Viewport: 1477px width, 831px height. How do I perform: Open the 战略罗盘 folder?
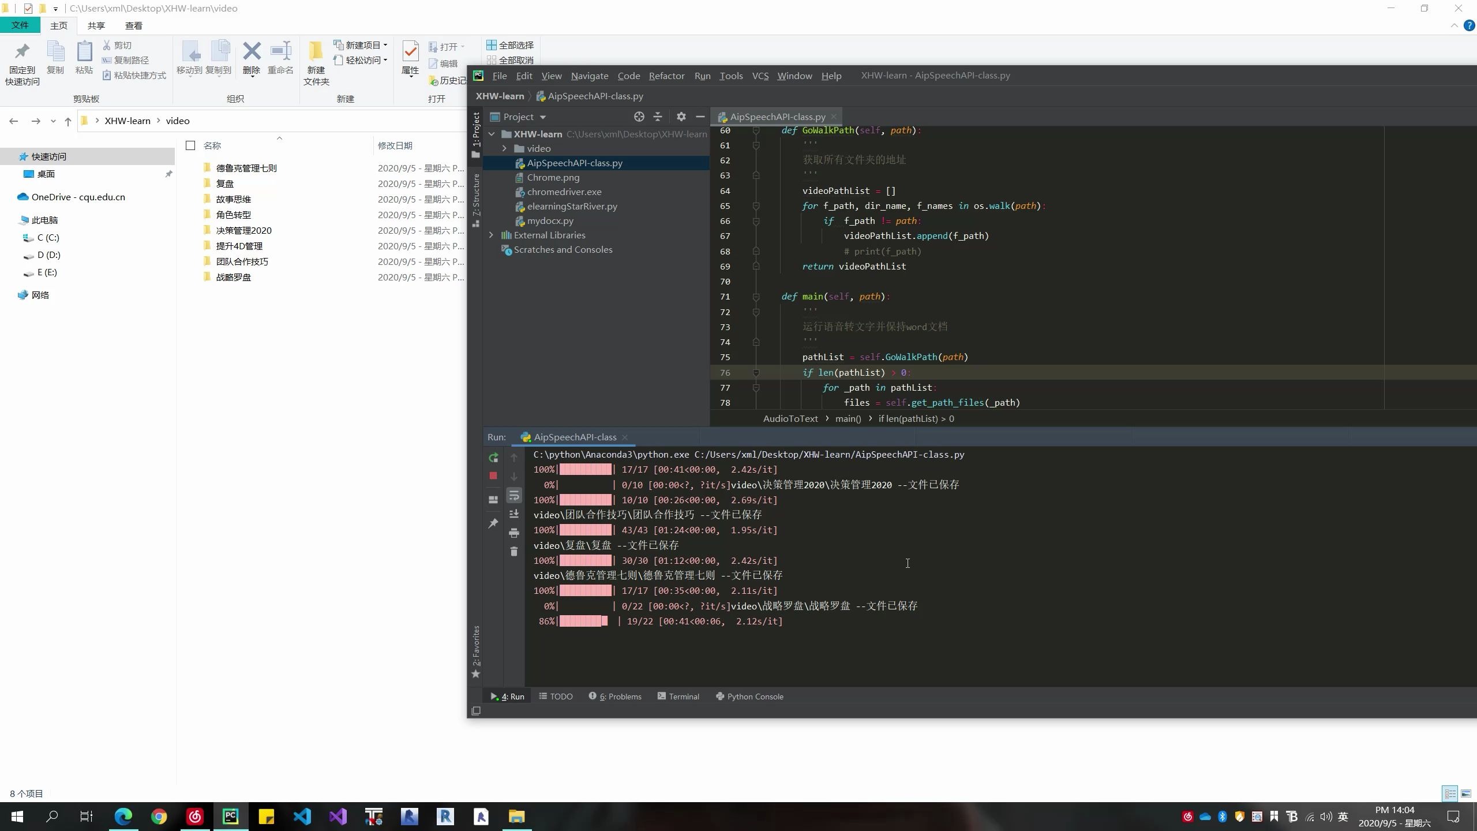point(233,278)
